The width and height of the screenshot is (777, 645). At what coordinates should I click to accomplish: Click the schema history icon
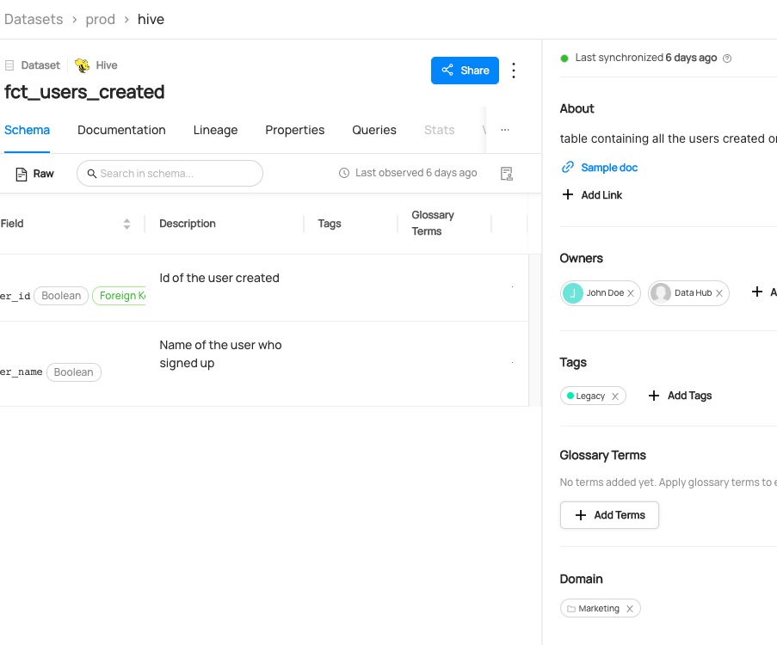click(x=507, y=174)
